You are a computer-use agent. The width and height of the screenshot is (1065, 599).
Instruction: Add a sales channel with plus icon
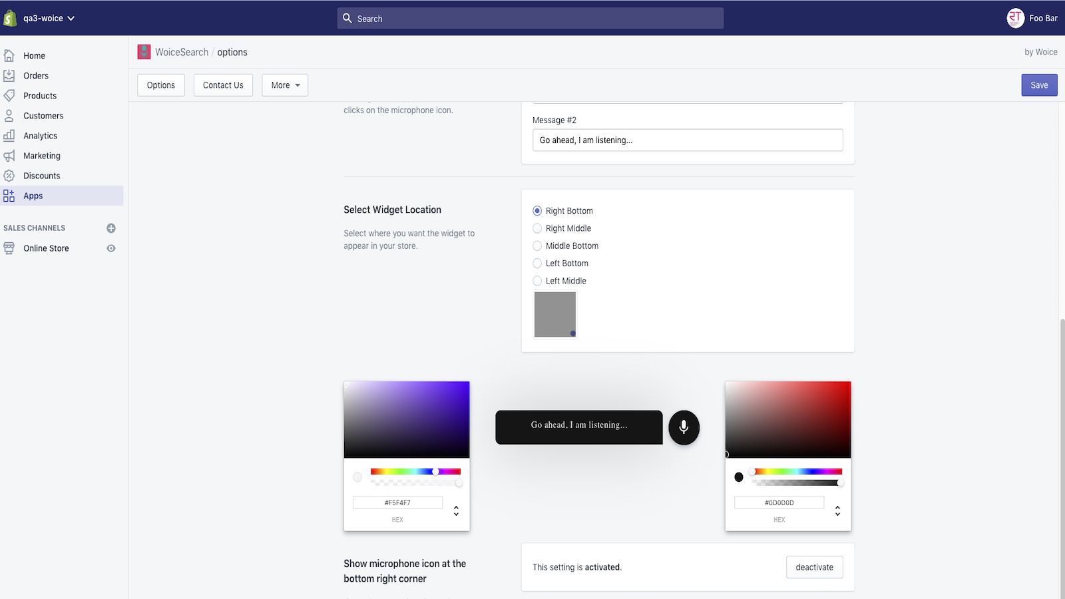coord(111,228)
